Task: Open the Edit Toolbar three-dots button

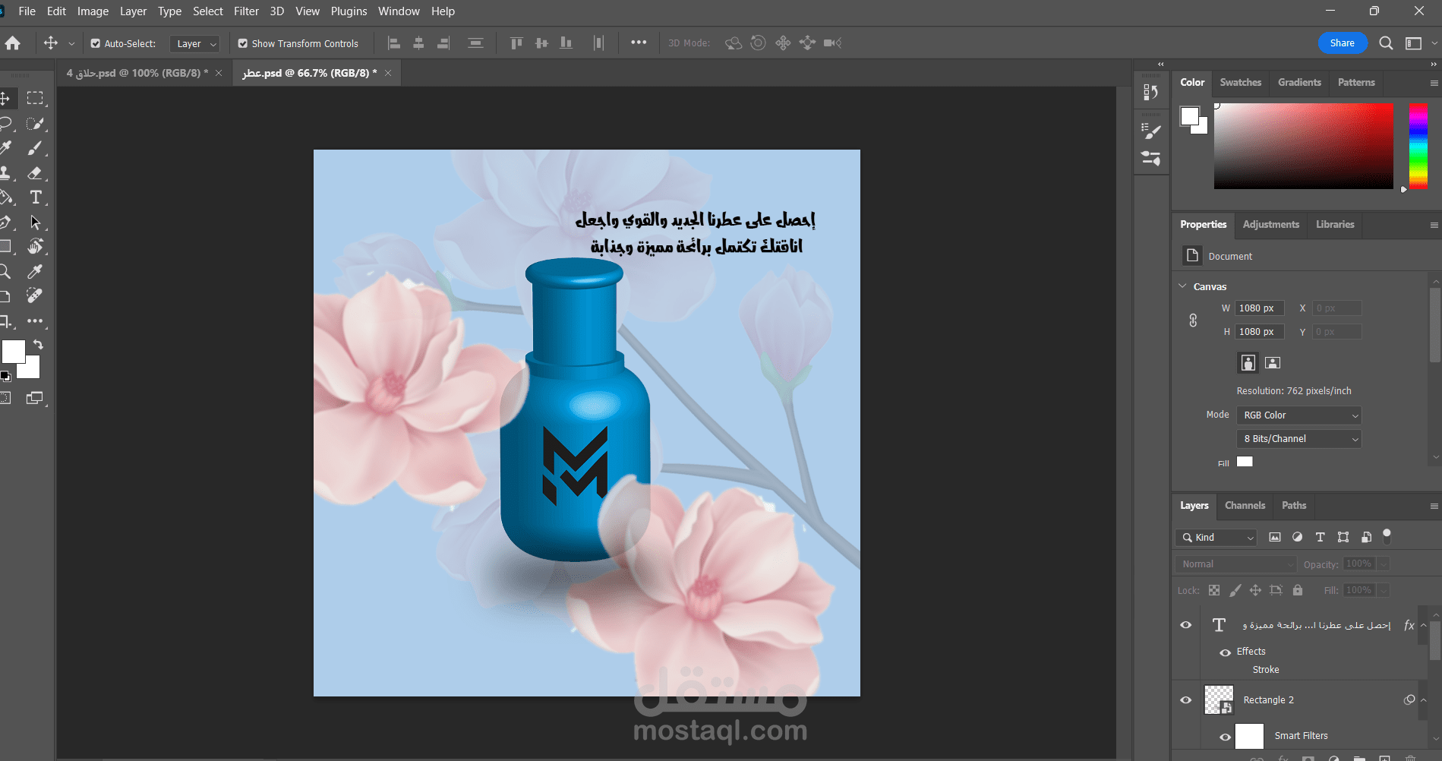Action: (35, 321)
